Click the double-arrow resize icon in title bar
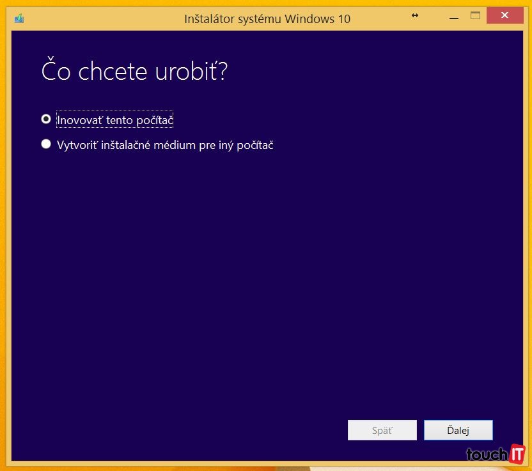The width and height of the screenshot is (532, 471). pos(415,15)
